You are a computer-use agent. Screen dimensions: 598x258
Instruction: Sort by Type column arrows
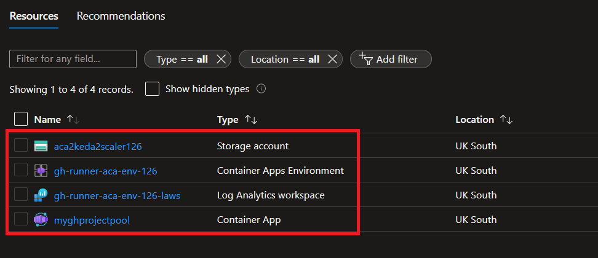[x=251, y=120]
